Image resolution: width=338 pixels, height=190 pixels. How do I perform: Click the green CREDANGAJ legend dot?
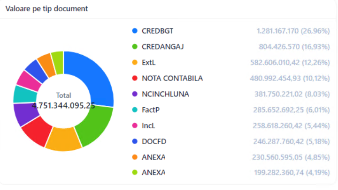tap(135, 47)
